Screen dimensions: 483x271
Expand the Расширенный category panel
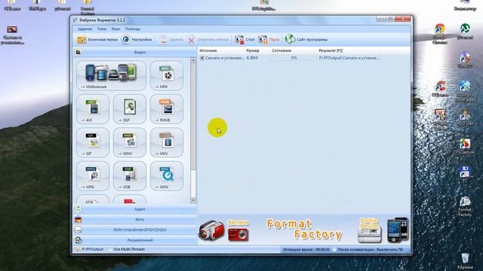pyautogui.click(x=135, y=240)
